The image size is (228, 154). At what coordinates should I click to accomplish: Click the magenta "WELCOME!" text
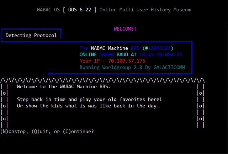click(x=125, y=29)
